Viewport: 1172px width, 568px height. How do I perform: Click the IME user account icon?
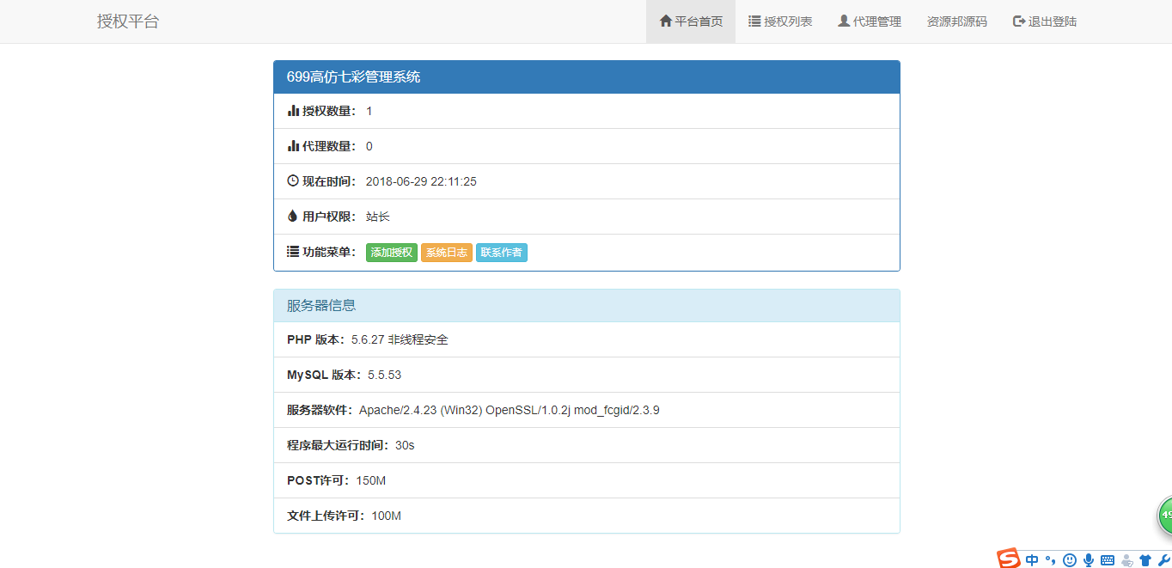(1126, 560)
